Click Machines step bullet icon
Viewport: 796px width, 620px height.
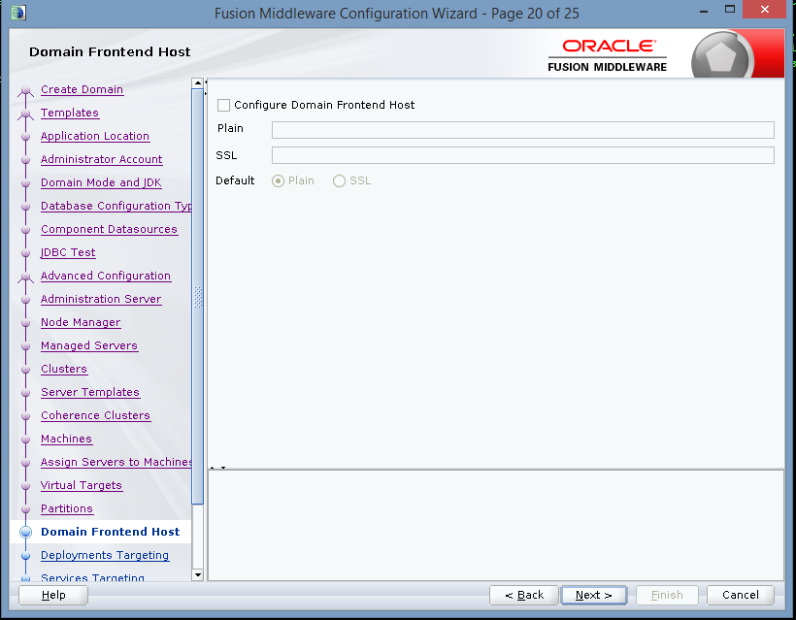[x=26, y=441]
